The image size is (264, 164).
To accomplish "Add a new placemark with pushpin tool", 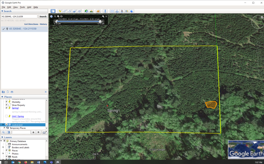I will [60, 11].
